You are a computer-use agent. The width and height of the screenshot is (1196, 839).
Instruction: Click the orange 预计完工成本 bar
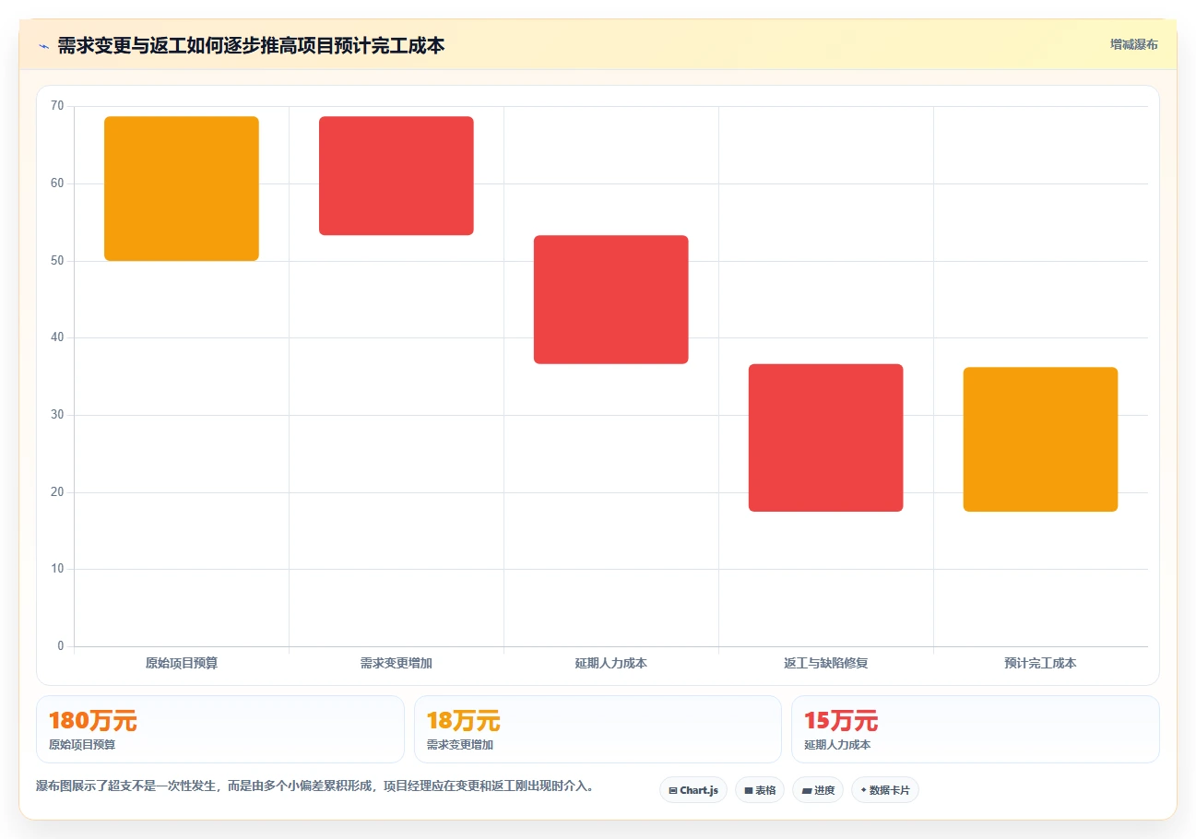pos(1041,440)
